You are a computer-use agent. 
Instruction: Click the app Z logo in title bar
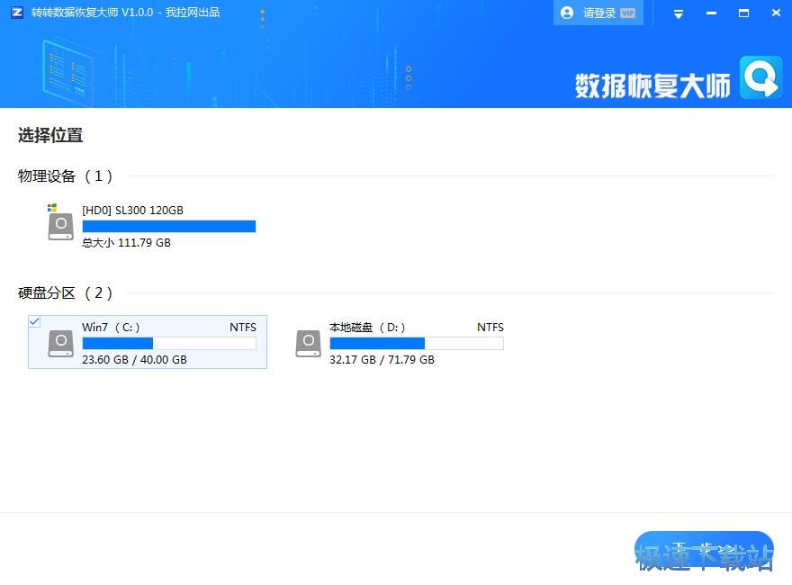[x=17, y=12]
